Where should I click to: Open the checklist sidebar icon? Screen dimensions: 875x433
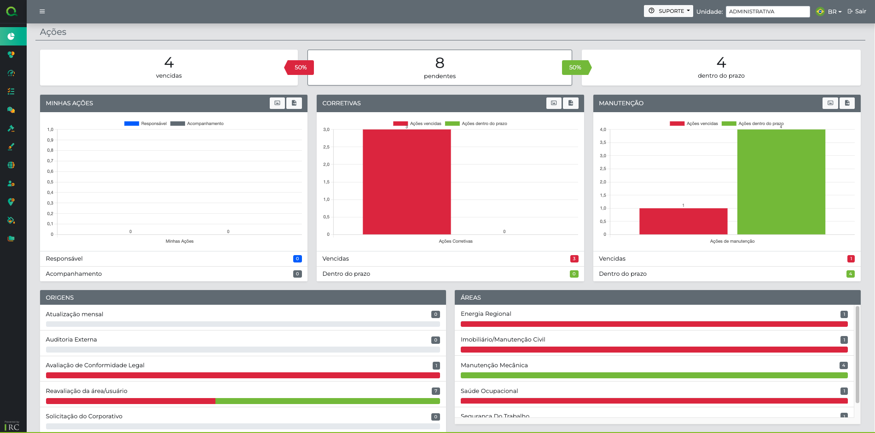(11, 91)
